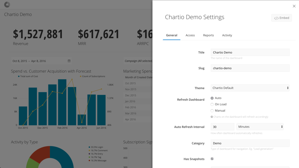Image resolution: width=299 pixels, height=168 pixels.
Task: Click the Count of Subscriptions legend
Action: (92, 76)
